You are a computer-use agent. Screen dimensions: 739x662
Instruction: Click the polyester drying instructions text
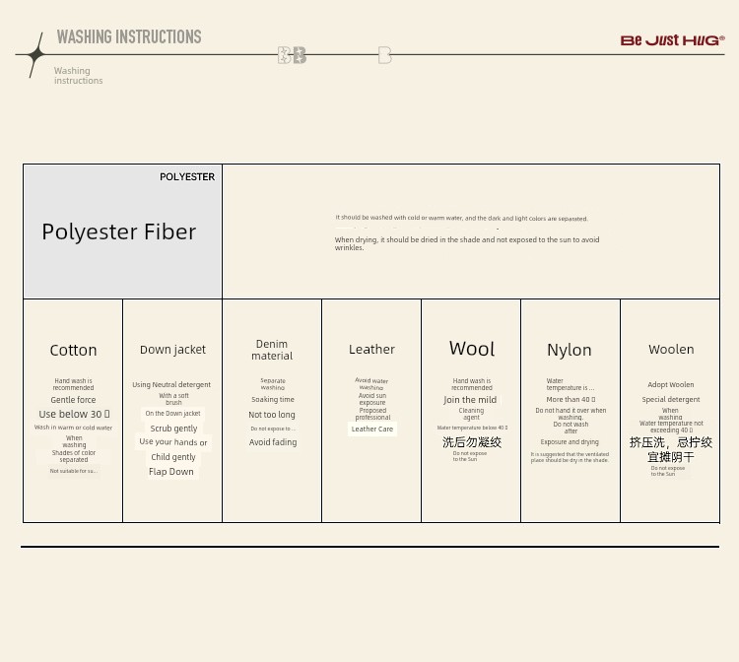[466, 243]
